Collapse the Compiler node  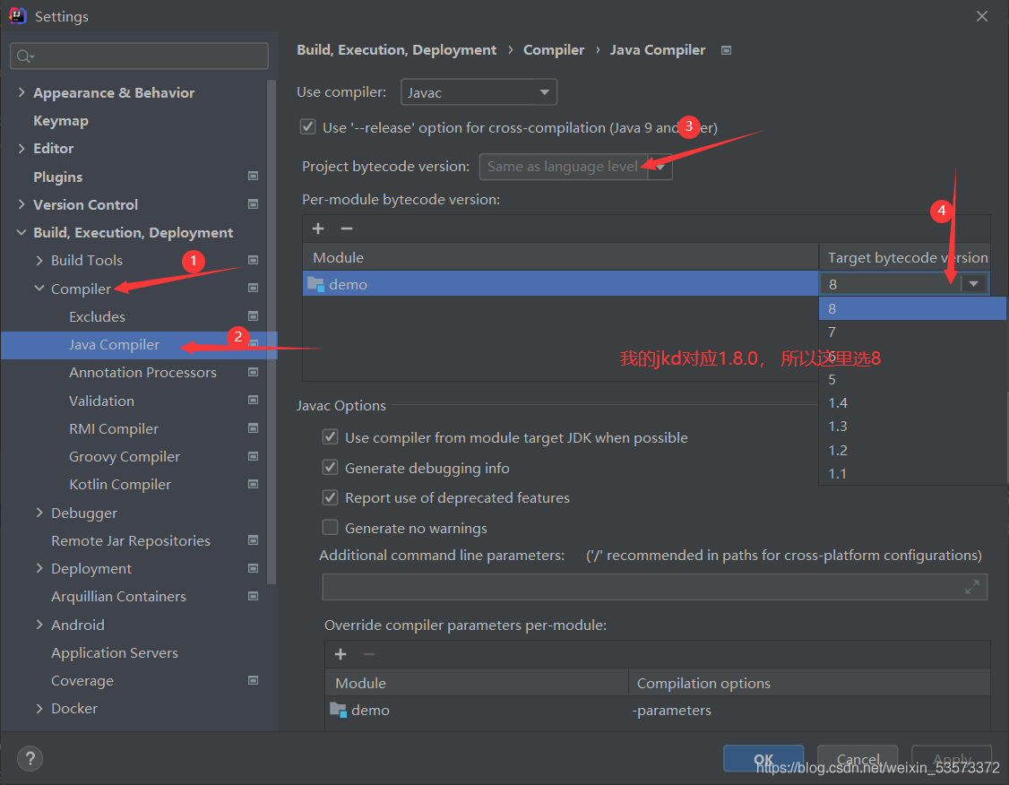click(x=39, y=289)
